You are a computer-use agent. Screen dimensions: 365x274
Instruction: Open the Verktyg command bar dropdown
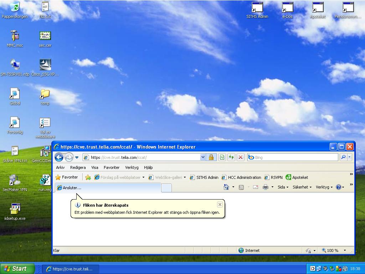(324, 187)
